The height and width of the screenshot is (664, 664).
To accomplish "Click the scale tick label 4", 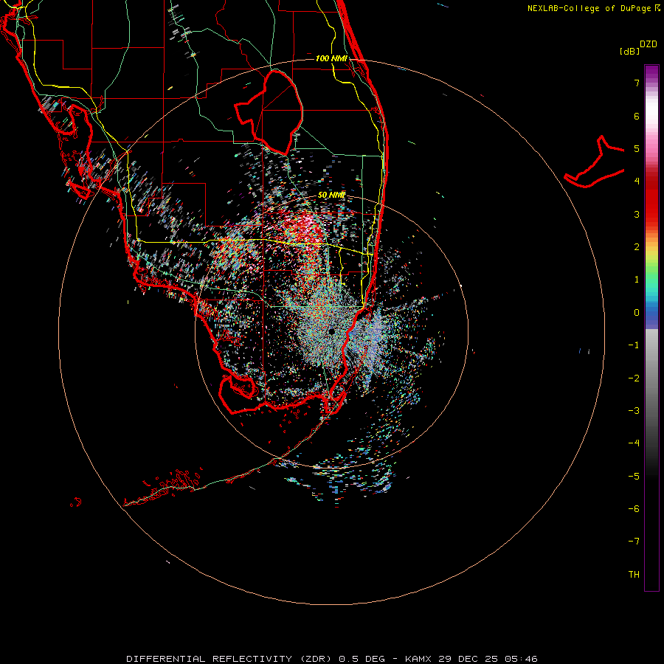I will 637,181.
